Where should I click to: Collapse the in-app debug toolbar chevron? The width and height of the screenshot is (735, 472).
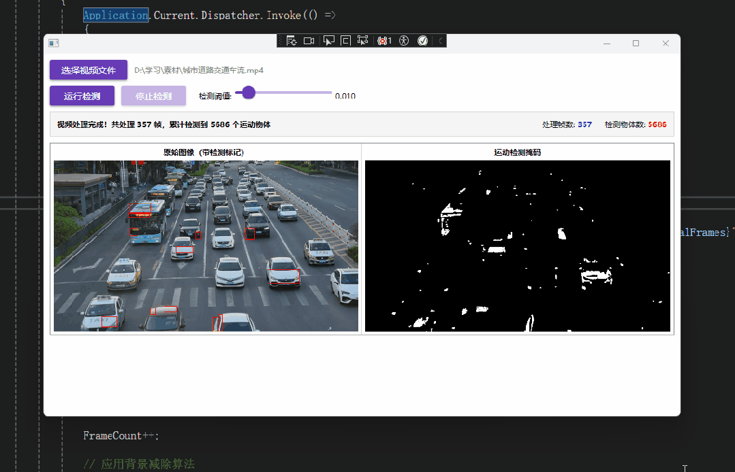[441, 41]
